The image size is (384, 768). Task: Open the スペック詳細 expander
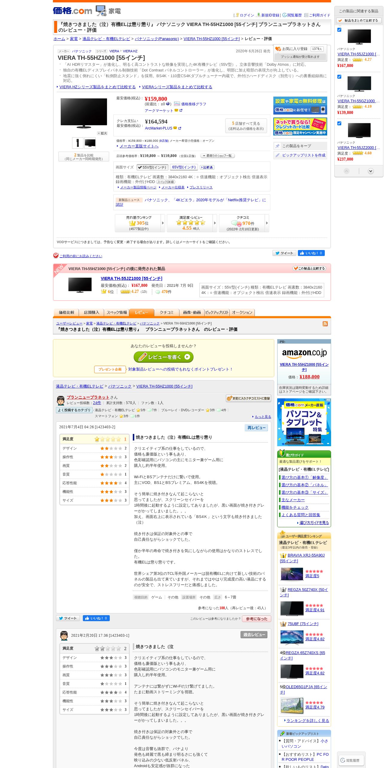click(166, 182)
